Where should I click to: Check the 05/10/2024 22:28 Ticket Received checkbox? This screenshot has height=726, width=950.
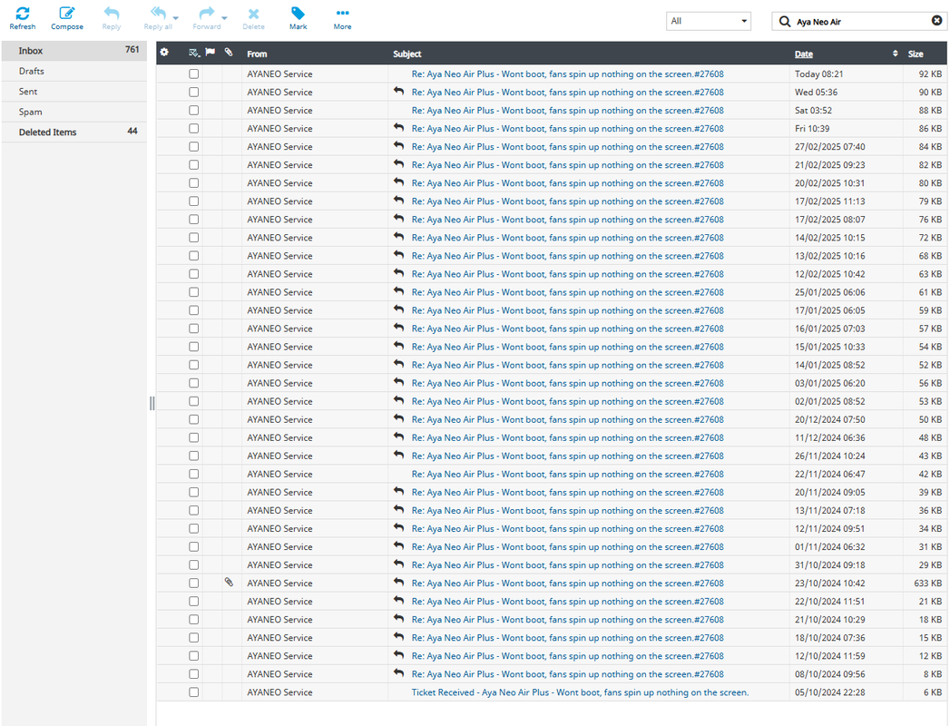pos(194,692)
